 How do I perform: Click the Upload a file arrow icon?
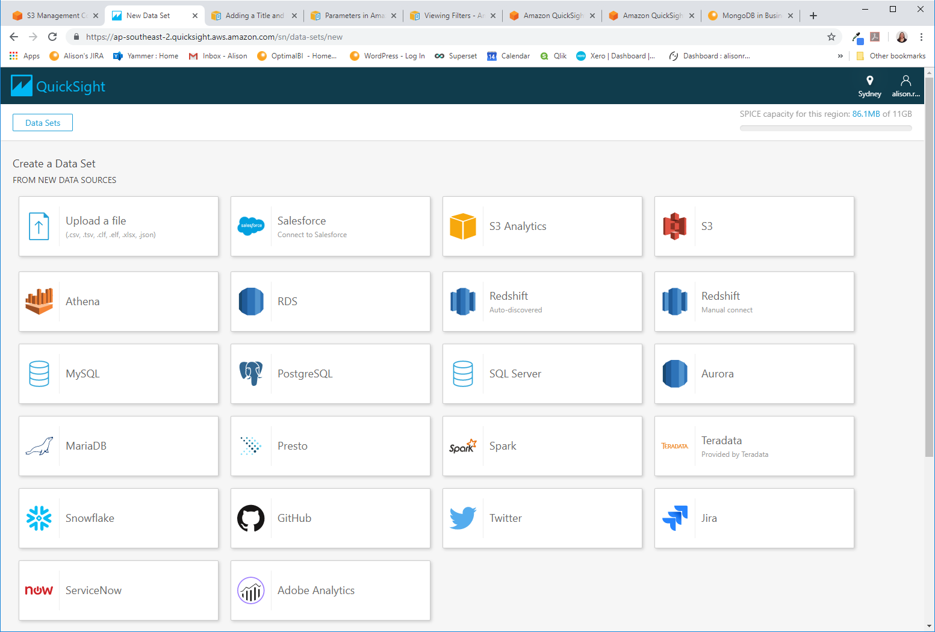point(39,226)
